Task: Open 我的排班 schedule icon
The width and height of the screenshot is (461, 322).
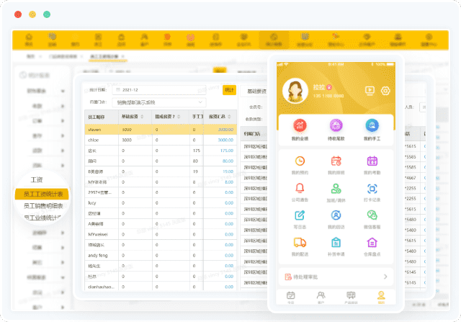Action: [336, 161]
